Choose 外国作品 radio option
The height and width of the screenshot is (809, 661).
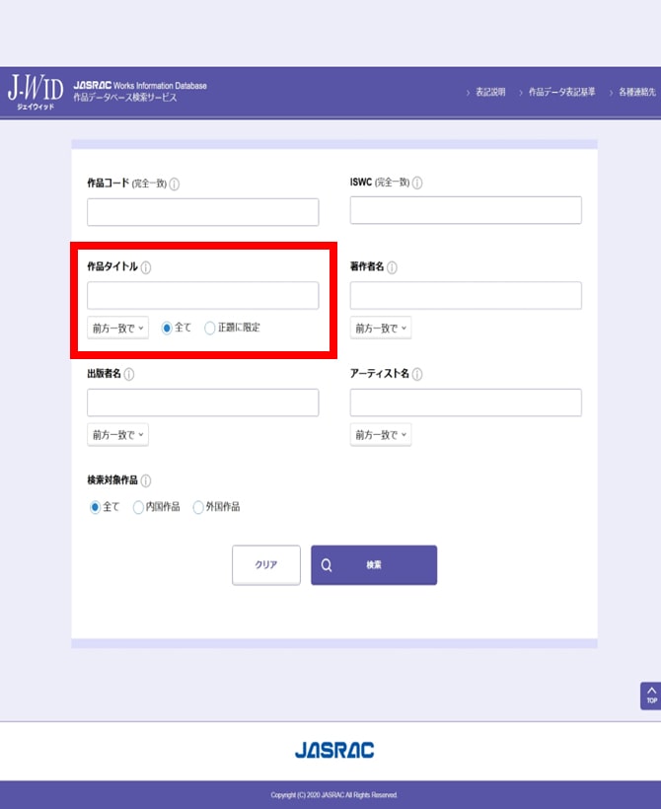pyautogui.click(x=198, y=507)
